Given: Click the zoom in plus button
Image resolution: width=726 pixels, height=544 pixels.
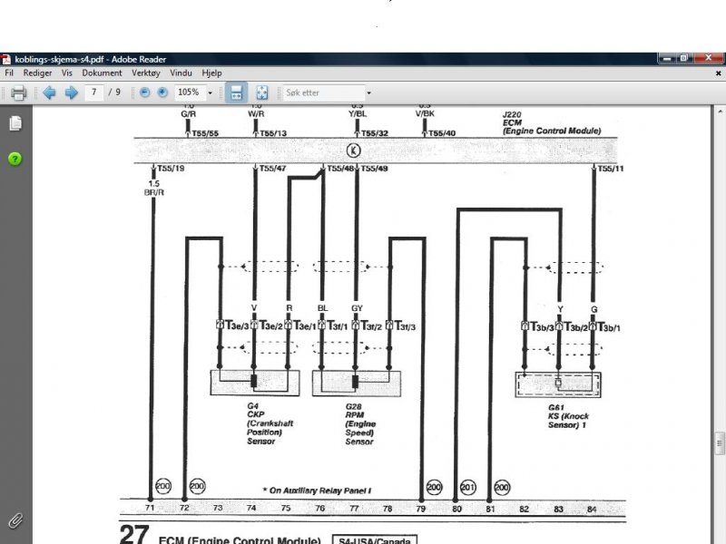Looking at the screenshot, I should coord(162,92).
